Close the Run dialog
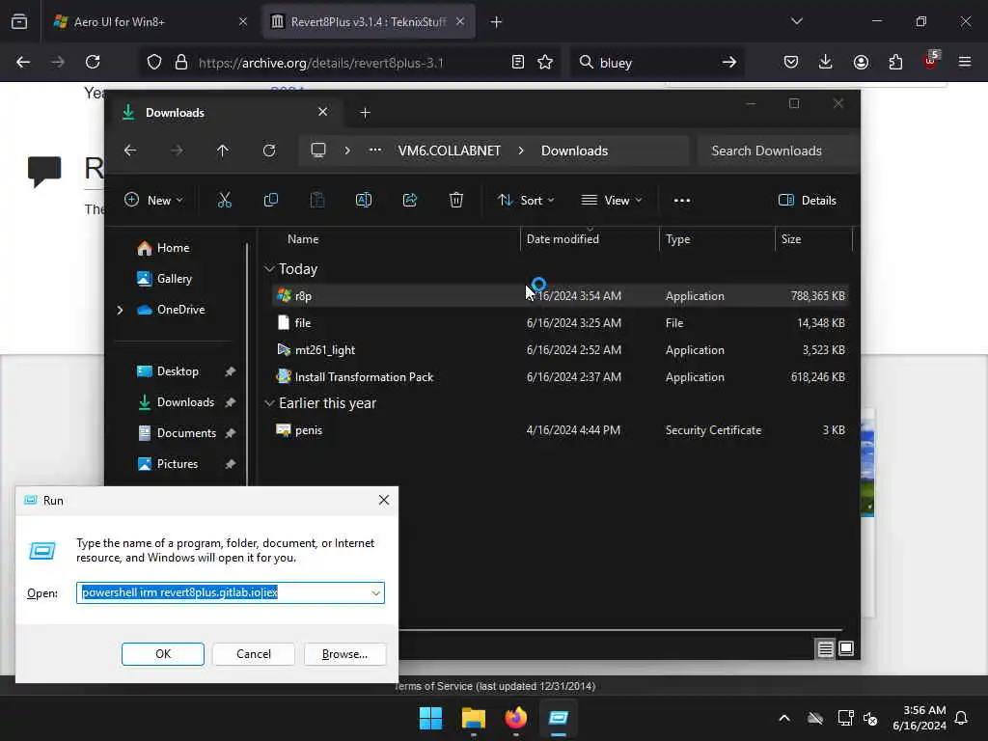 click(384, 501)
